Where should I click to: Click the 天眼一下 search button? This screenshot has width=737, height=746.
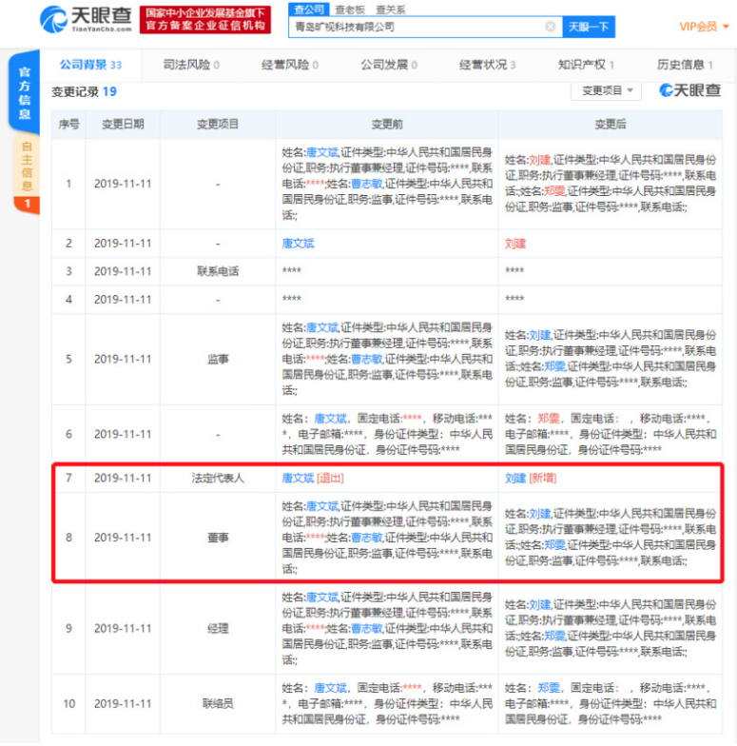589,27
